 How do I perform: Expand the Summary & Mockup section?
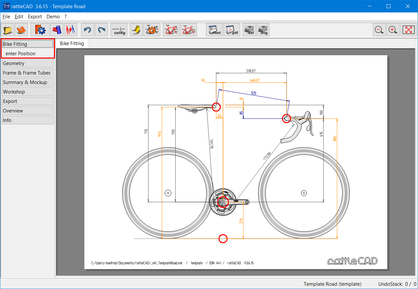27,82
